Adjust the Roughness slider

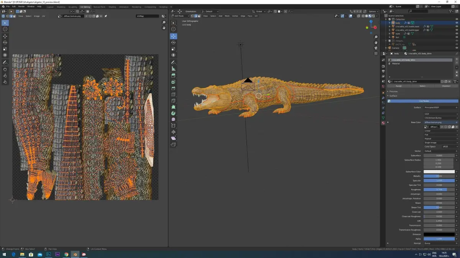pos(439,190)
